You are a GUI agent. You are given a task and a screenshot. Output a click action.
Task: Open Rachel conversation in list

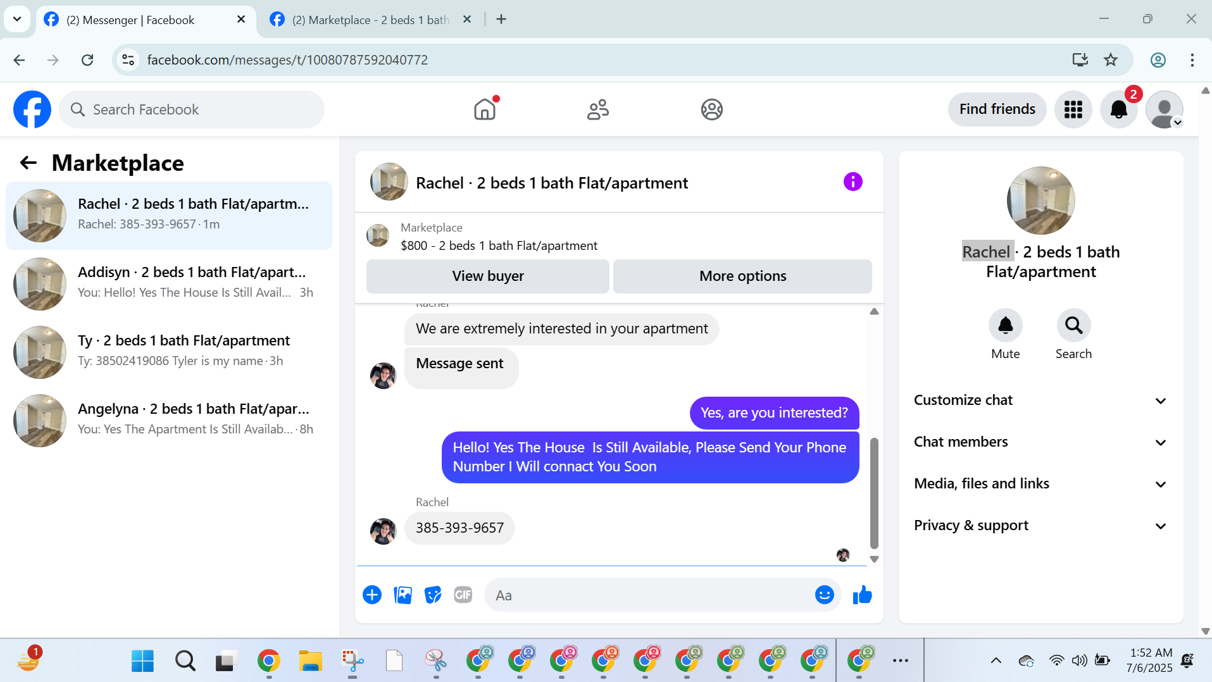click(169, 216)
